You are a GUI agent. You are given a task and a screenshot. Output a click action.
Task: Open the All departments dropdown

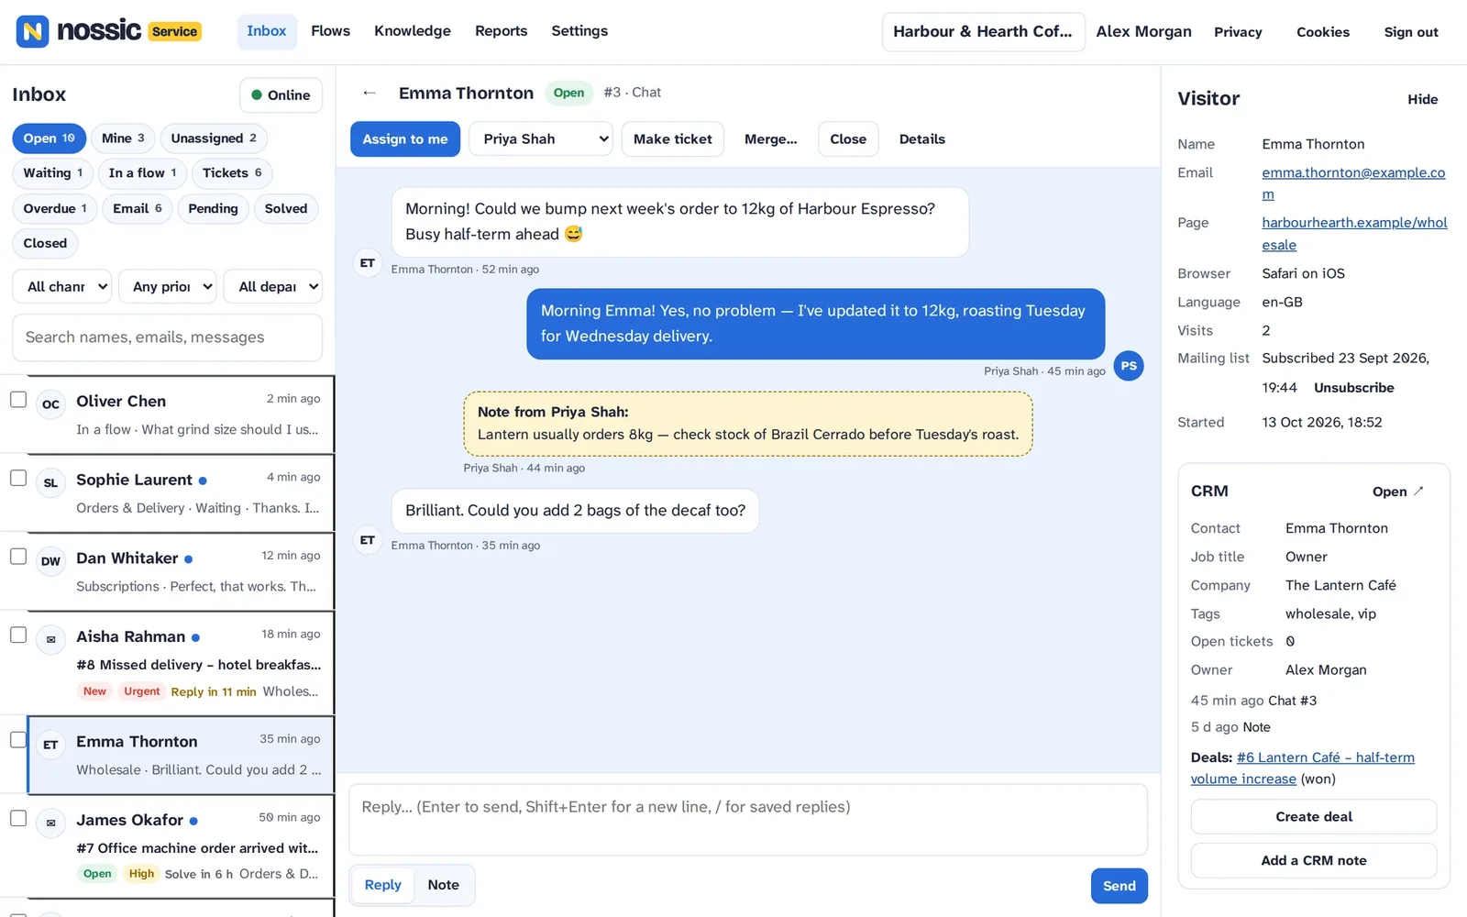pos(273,287)
